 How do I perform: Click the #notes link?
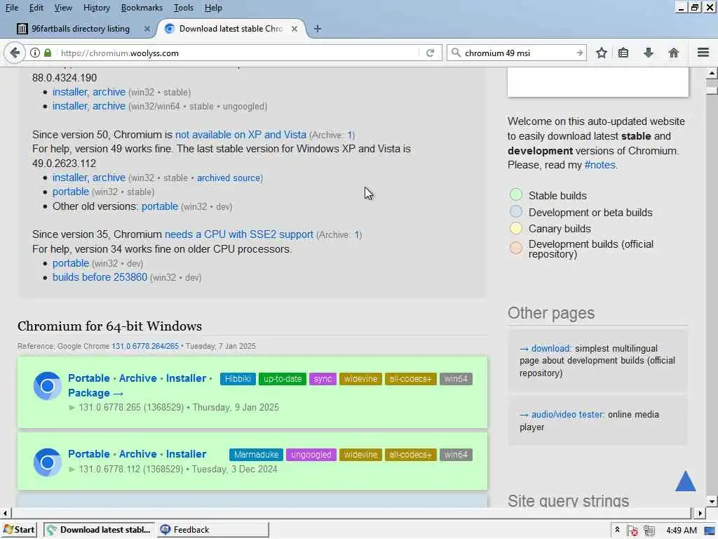tap(600, 165)
